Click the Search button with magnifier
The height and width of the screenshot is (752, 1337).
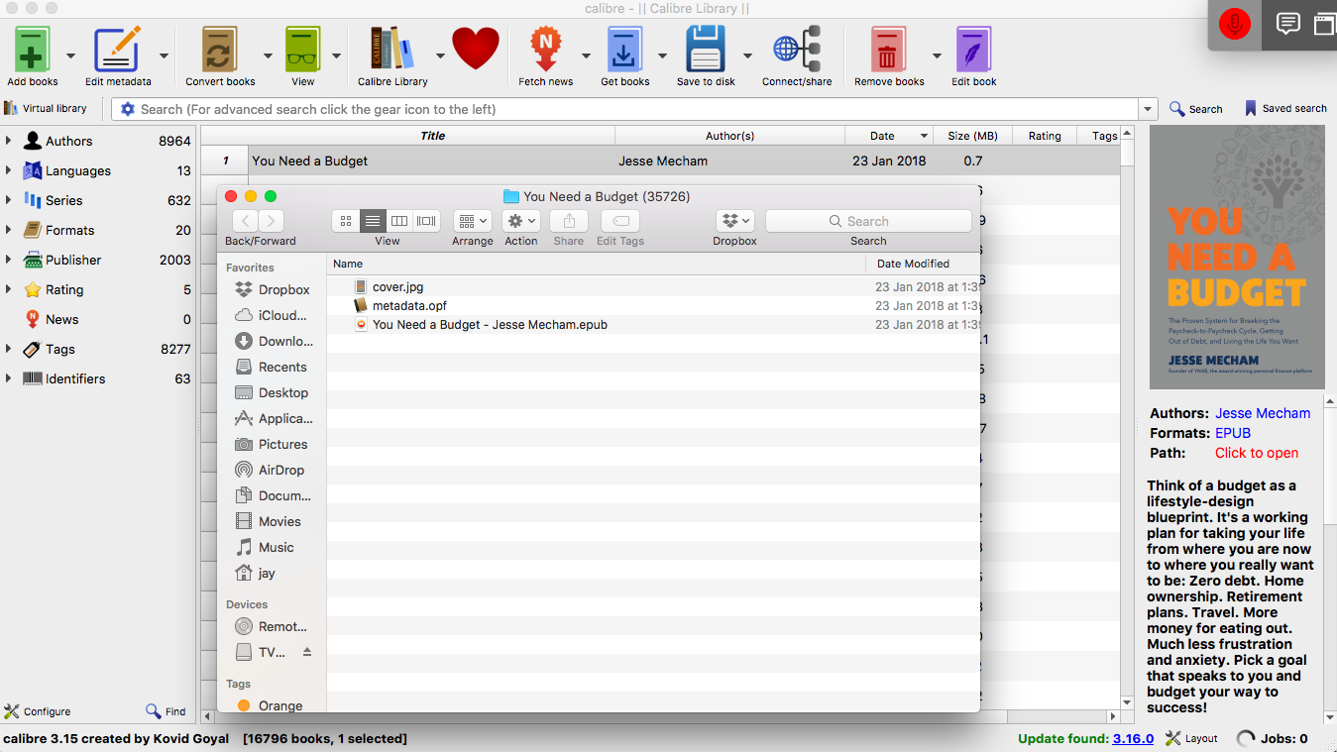coord(1196,109)
